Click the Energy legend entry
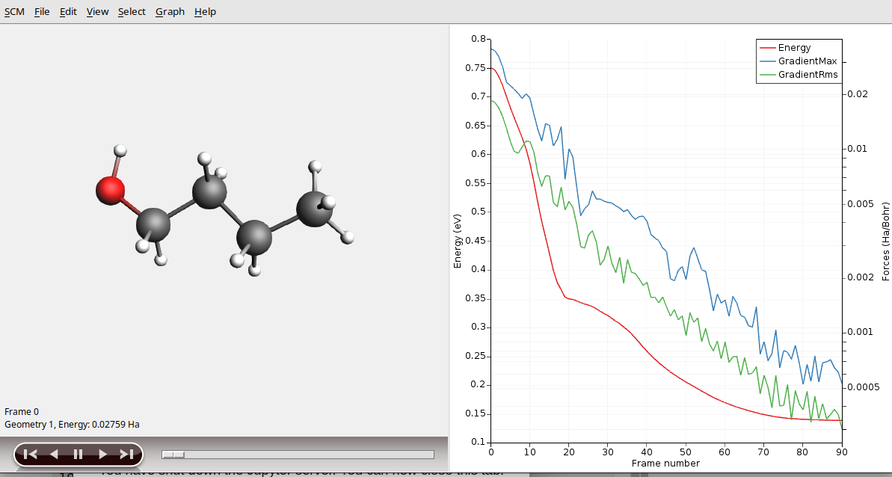The height and width of the screenshot is (477, 892). [x=794, y=48]
